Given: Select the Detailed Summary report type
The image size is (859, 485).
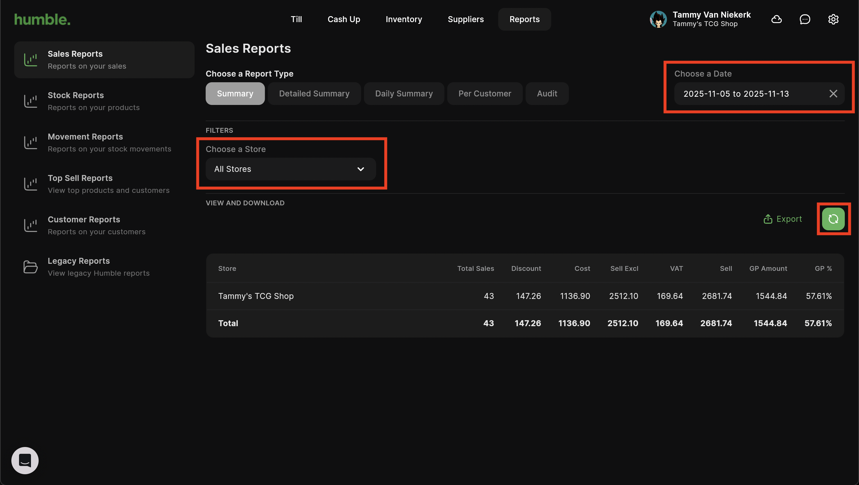Looking at the screenshot, I should [x=314, y=94].
